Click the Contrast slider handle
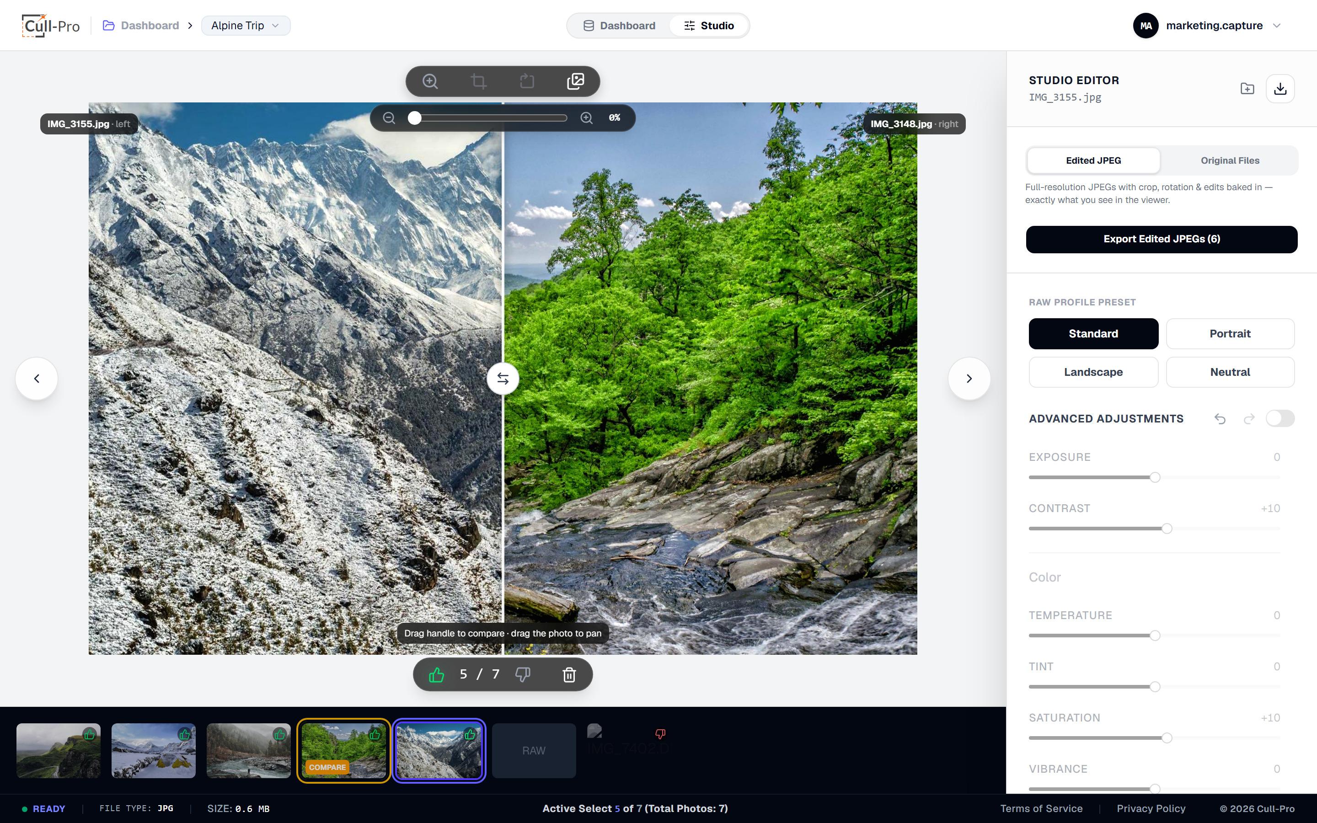This screenshot has width=1317, height=823. tap(1167, 529)
